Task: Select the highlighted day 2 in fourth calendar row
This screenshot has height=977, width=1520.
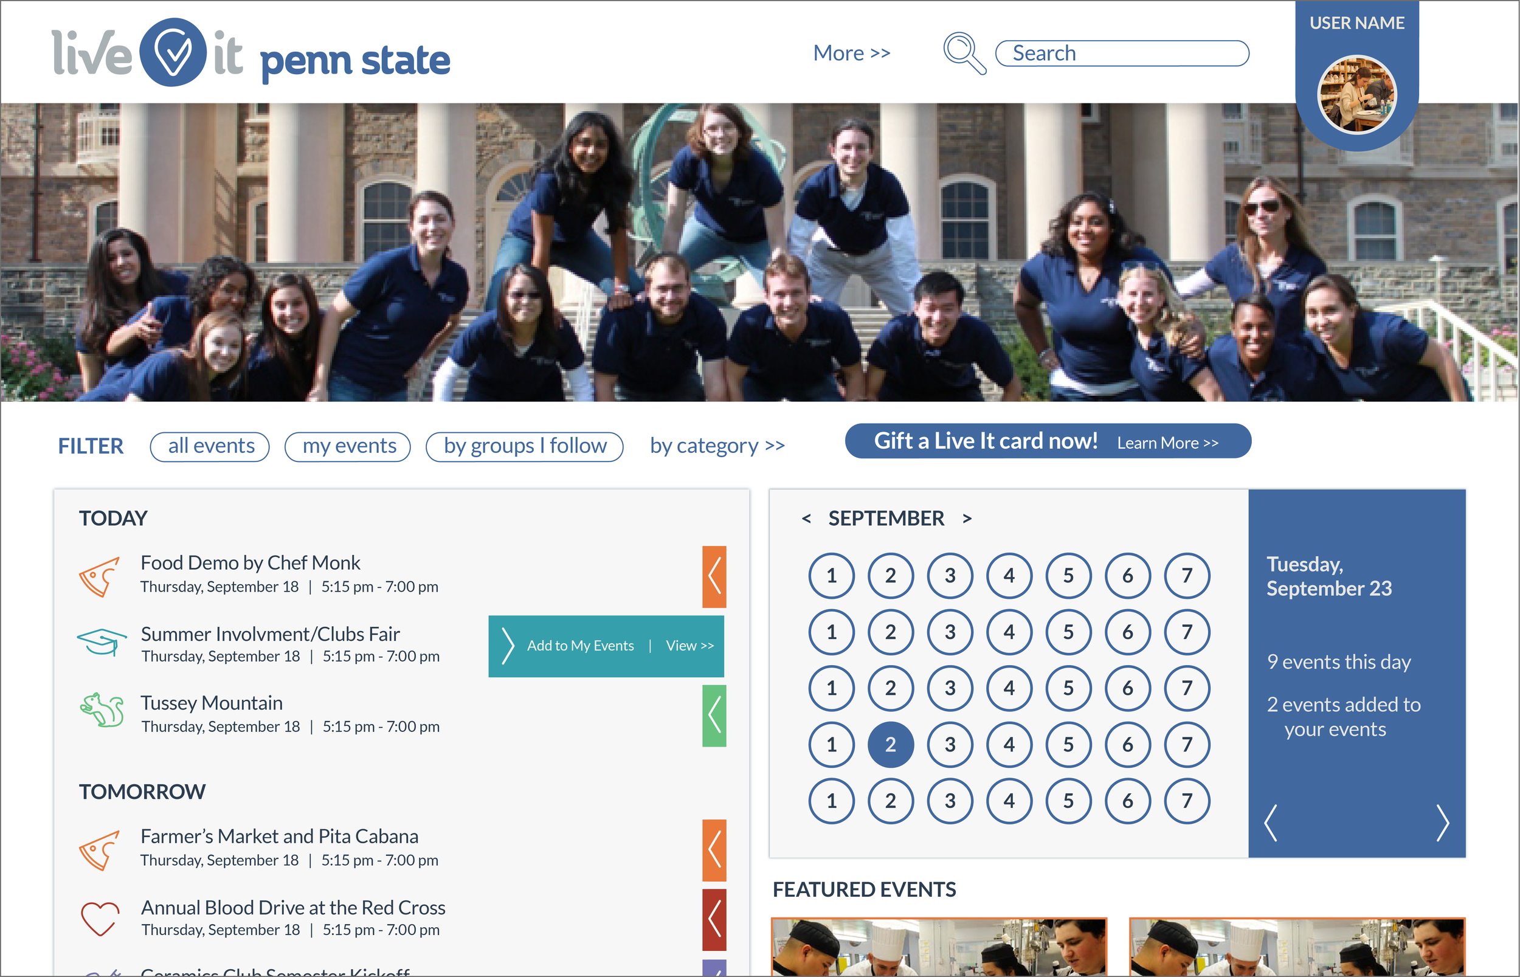Action: click(891, 745)
